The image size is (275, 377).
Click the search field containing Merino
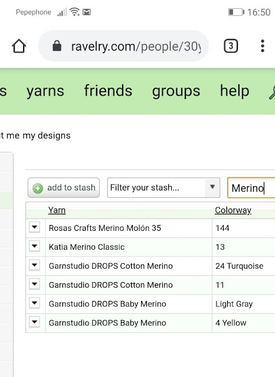tap(251, 188)
